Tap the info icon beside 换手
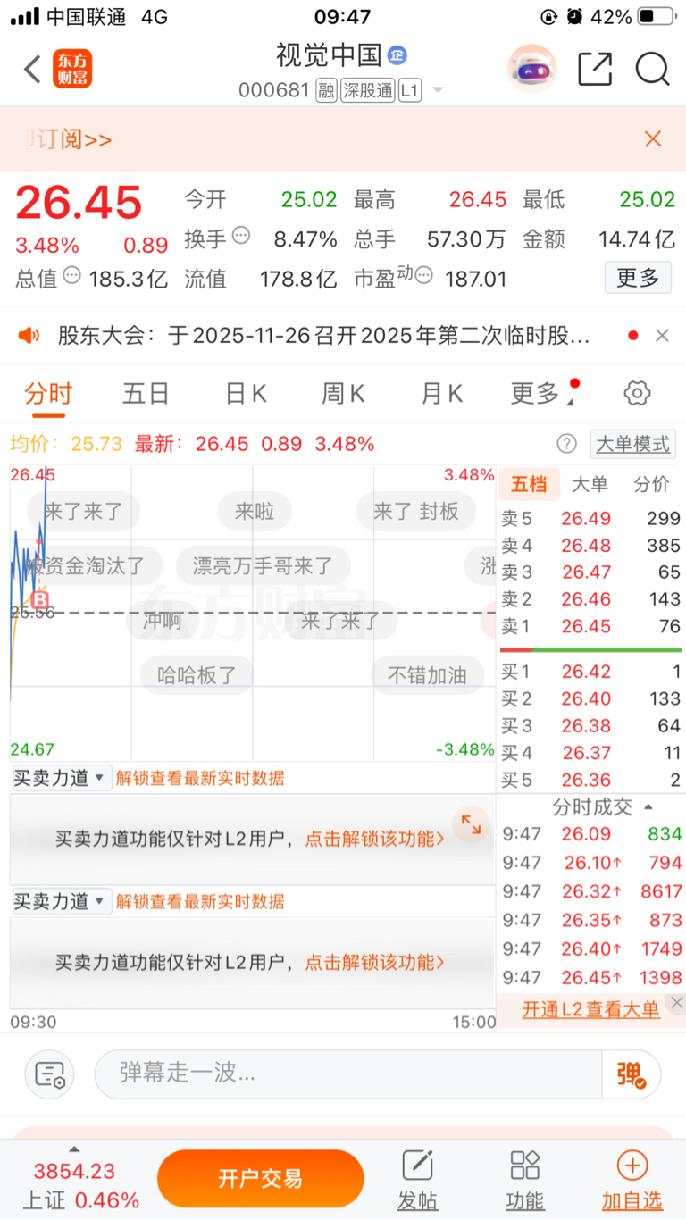 pyautogui.click(x=241, y=236)
